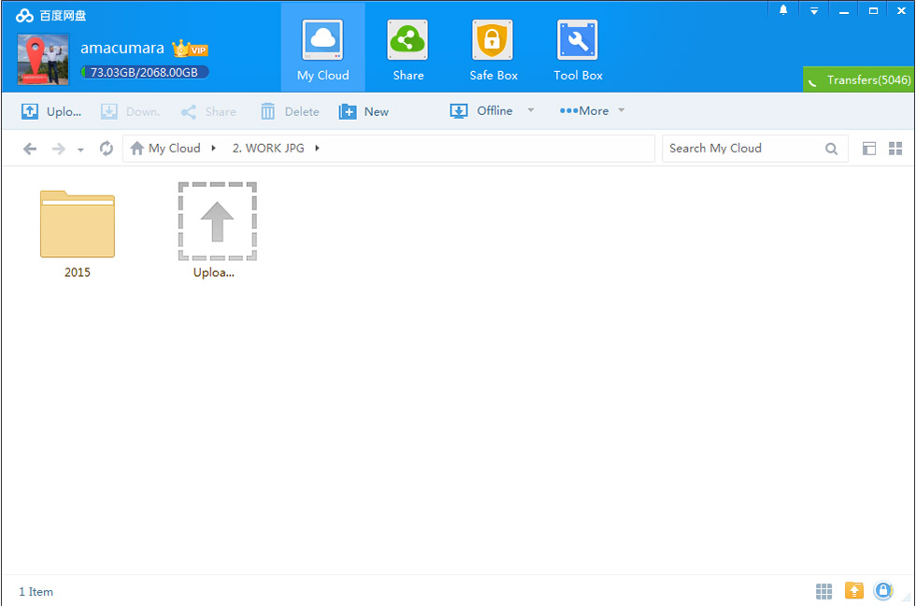The height and width of the screenshot is (606, 916).
Task: Toggle list view beside search box
Action: click(x=869, y=148)
